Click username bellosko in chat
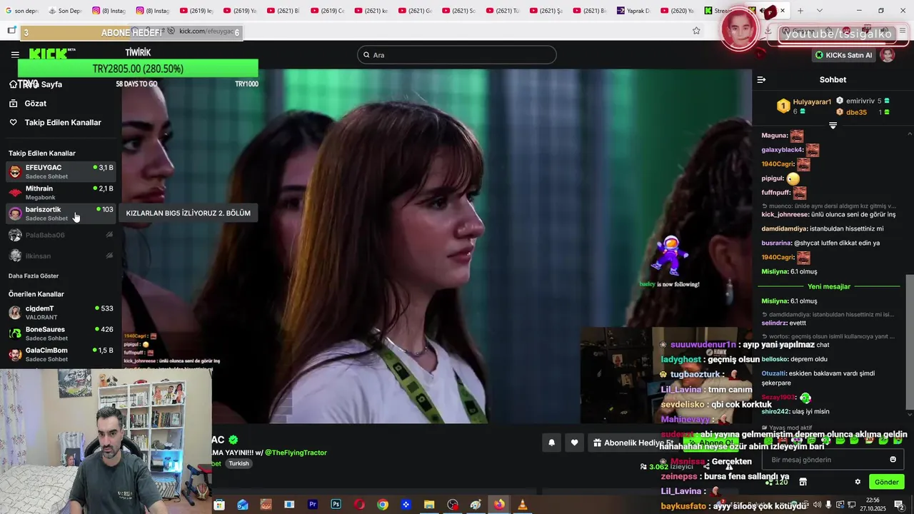Viewport: 914px width, 514px height. point(774,359)
